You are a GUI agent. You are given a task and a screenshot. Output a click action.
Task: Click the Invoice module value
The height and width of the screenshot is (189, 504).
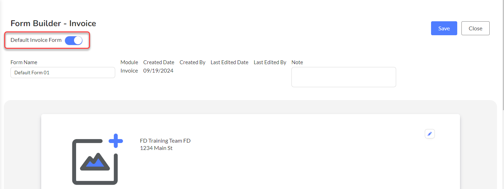pos(129,71)
